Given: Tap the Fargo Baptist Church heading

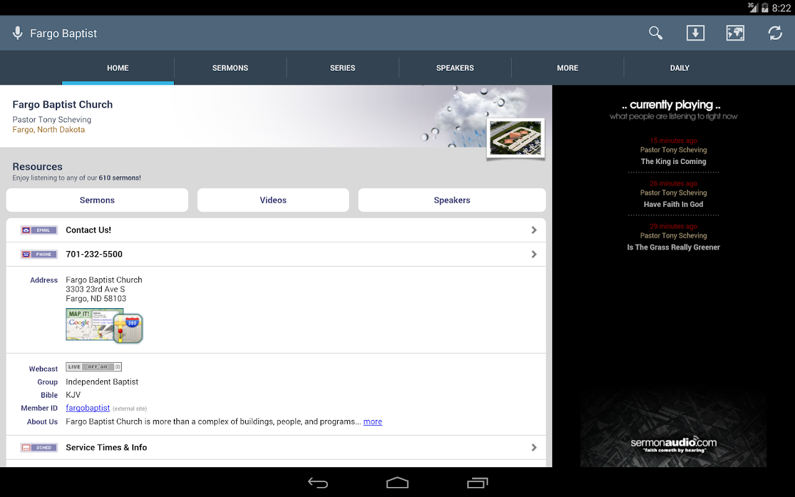Looking at the screenshot, I should [63, 104].
